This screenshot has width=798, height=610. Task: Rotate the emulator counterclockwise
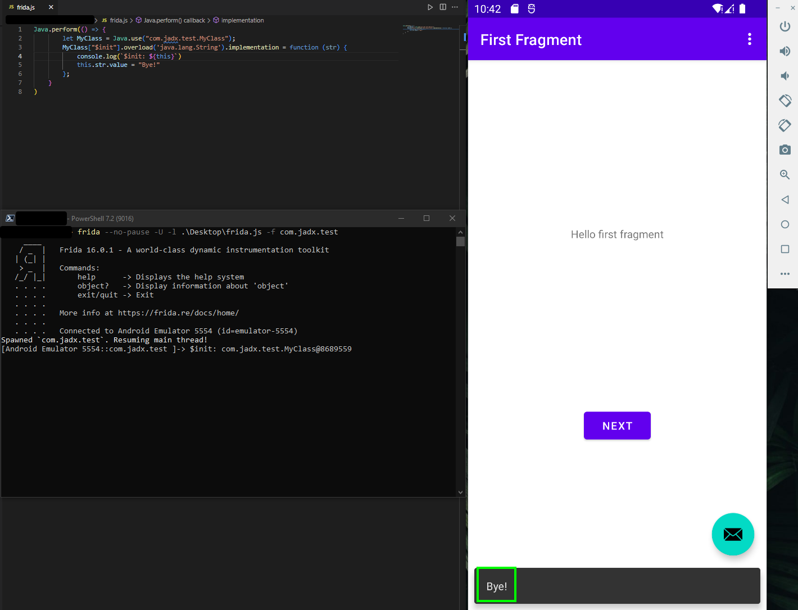point(785,100)
